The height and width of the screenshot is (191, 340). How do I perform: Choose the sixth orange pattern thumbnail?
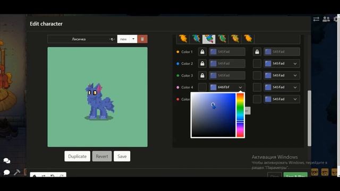pyautogui.click(x=248, y=39)
